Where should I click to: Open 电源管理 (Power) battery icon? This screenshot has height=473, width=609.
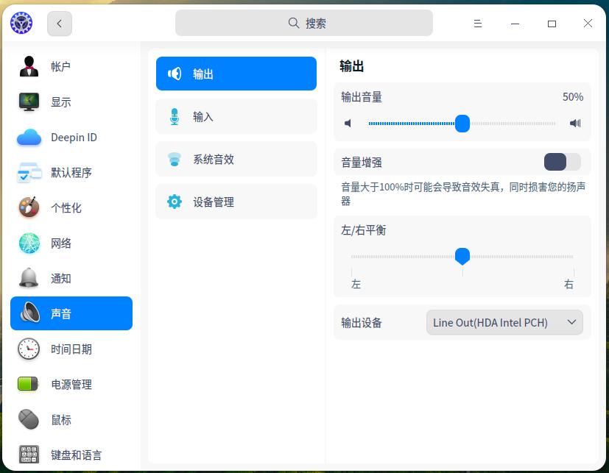(x=28, y=384)
